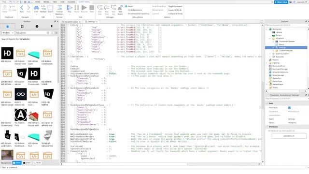The width and height of the screenshot is (309, 174).
Task: Start a Play test session
Action: [x=70, y=9]
